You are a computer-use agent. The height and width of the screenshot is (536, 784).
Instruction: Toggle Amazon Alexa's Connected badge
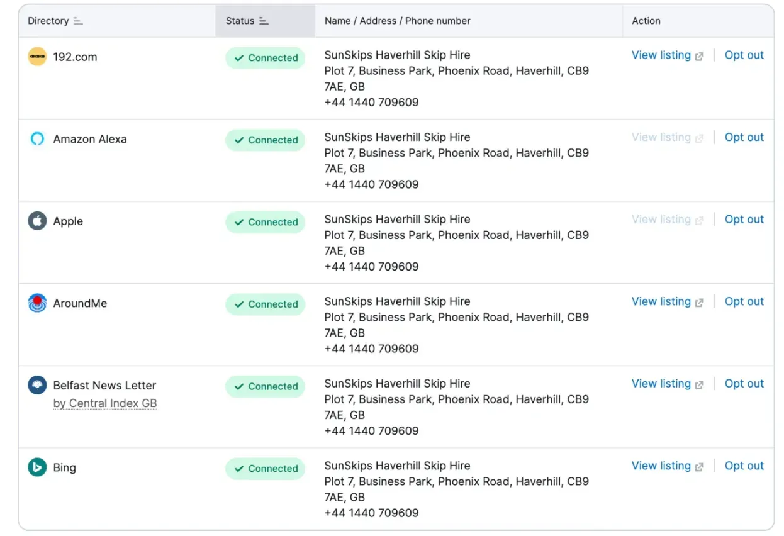click(265, 140)
